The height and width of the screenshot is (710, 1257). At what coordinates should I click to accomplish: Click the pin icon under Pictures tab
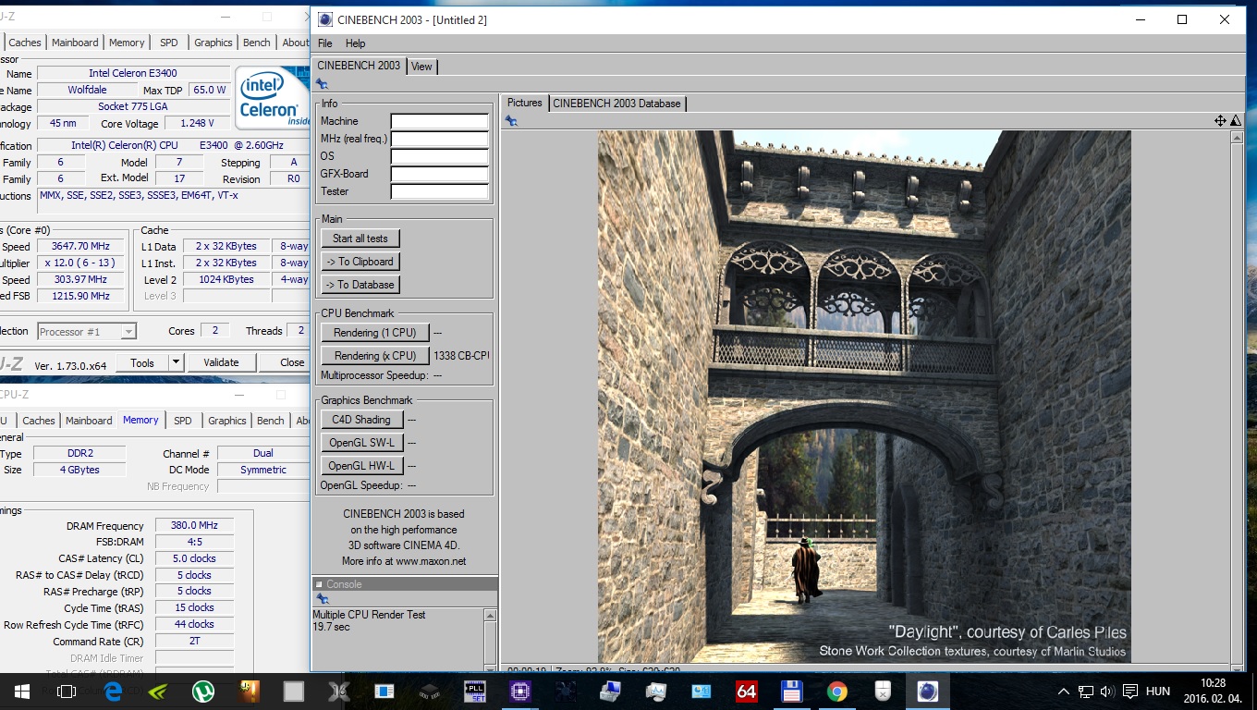(x=511, y=121)
